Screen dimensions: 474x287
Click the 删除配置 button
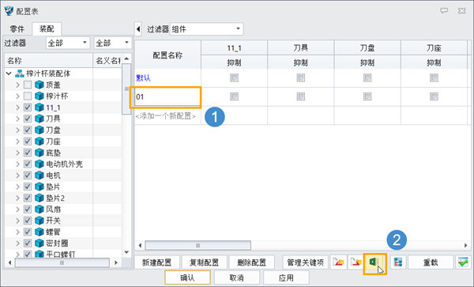[251, 262]
